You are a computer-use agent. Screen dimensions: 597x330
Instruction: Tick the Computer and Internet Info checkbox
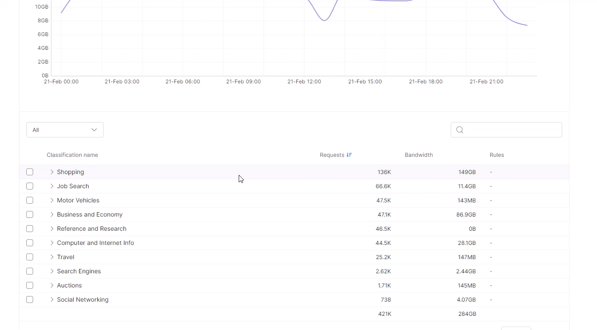coord(30,243)
